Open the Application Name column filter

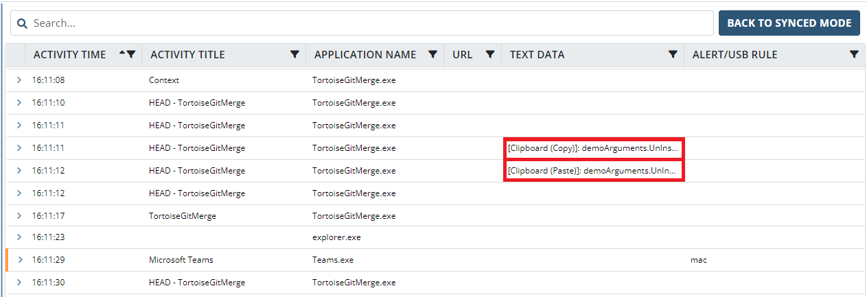click(432, 55)
